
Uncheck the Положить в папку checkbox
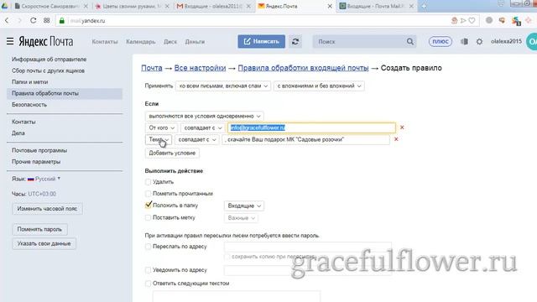tap(148, 206)
